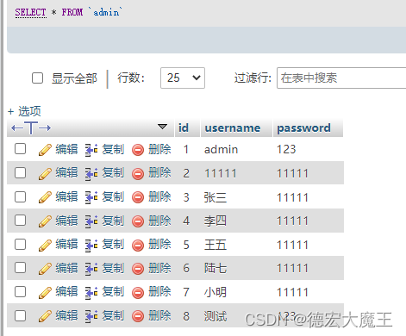Click the red delete icon for id 2 row
This screenshot has height=336, width=406.
click(138, 174)
